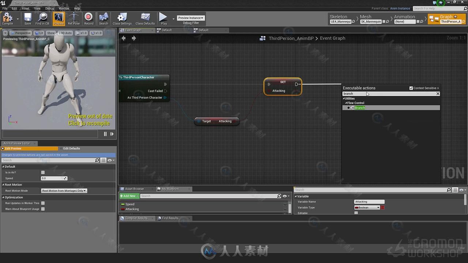Image resolution: width=468 pixels, height=263 pixels.
Task: Navigate forward in the graph history
Action: click(x=133, y=38)
